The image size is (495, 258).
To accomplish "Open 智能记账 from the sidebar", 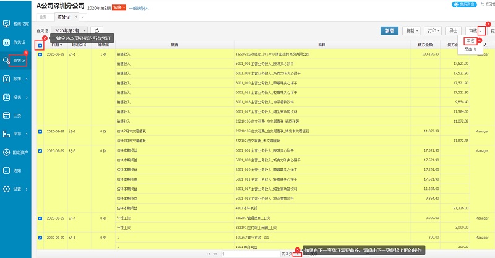I will pyautogui.click(x=15, y=25).
